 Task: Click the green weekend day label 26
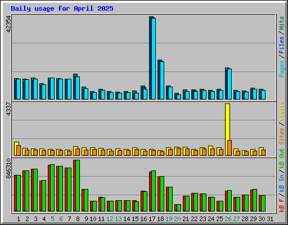click(228, 219)
